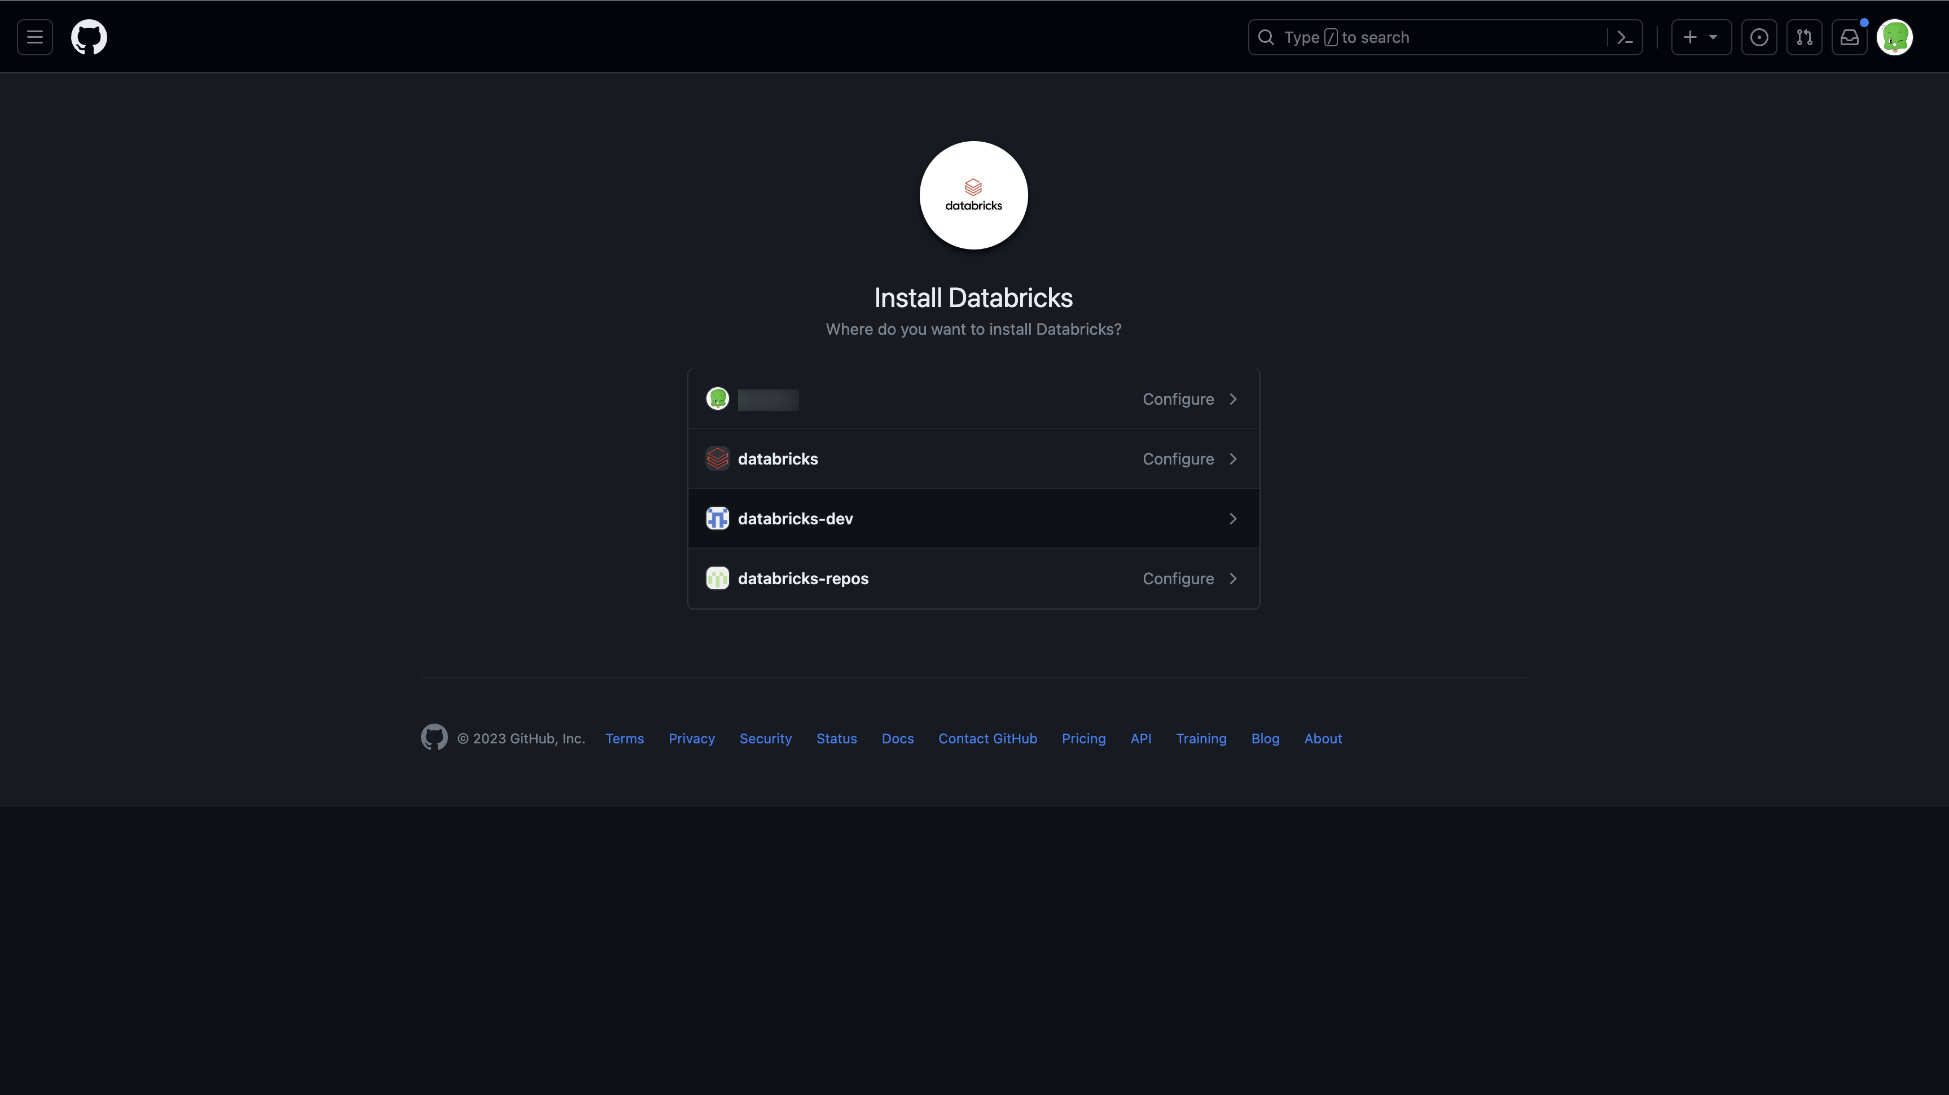Select the databricks organization to install

tap(973, 458)
